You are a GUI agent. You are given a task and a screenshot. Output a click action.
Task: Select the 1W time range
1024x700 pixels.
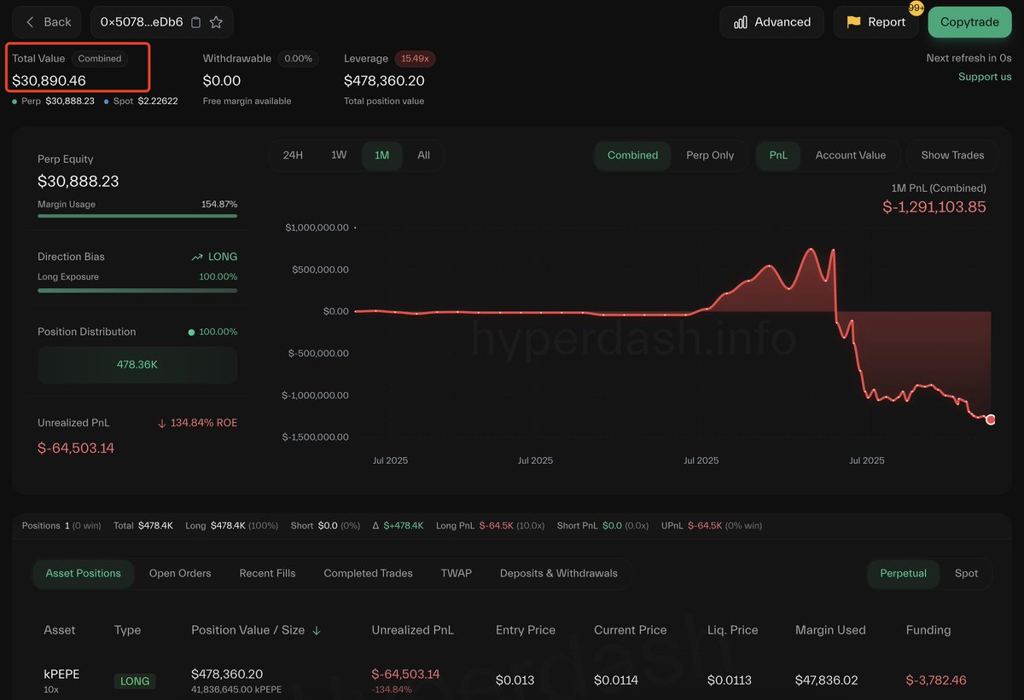coord(339,155)
